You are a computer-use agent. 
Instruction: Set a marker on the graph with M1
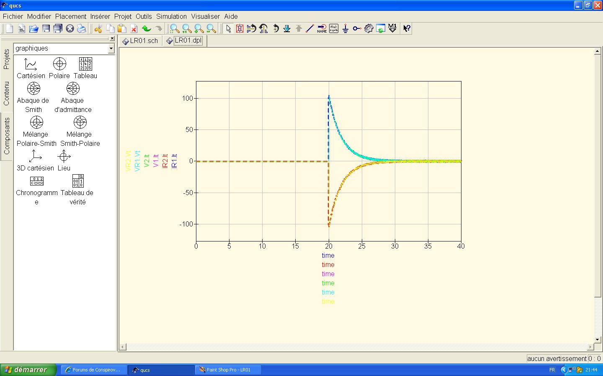(392, 28)
